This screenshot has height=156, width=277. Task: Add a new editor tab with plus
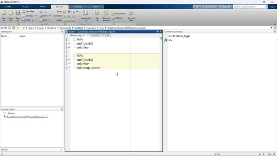(108, 35)
